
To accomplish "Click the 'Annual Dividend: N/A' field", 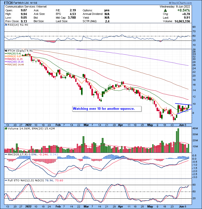I will (96, 14).
